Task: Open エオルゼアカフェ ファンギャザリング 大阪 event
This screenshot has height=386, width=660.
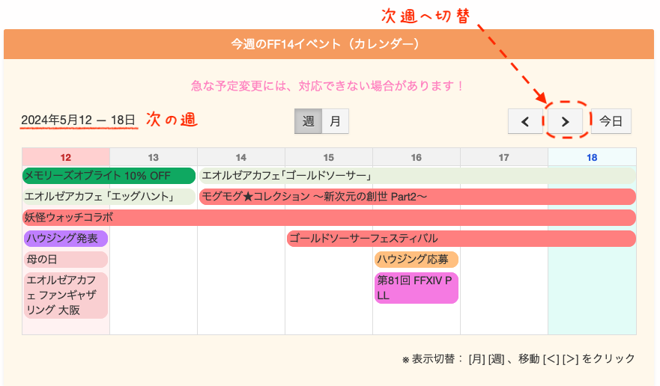Action: click(x=66, y=295)
